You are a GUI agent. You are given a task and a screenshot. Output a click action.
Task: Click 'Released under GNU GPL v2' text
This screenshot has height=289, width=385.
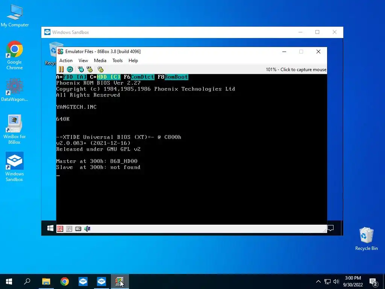pyautogui.click(x=98, y=149)
